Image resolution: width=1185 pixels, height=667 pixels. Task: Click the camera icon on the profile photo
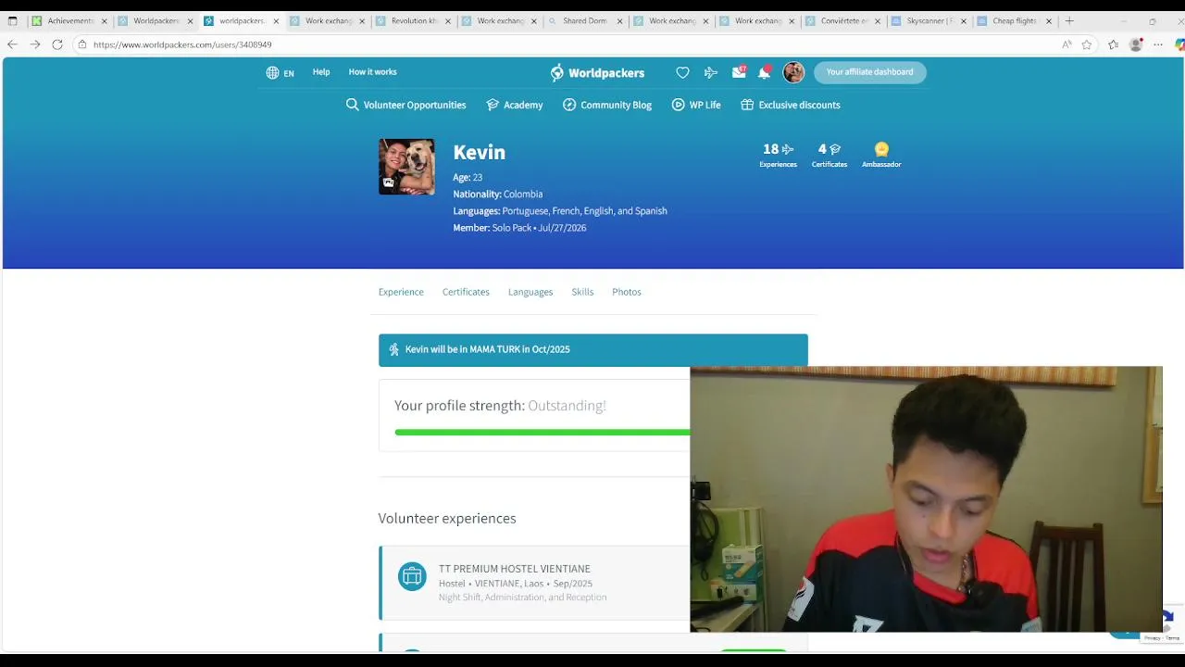coord(389,183)
